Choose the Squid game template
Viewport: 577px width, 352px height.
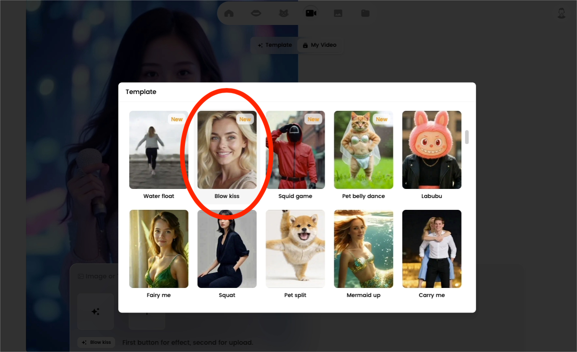pyautogui.click(x=295, y=155)
